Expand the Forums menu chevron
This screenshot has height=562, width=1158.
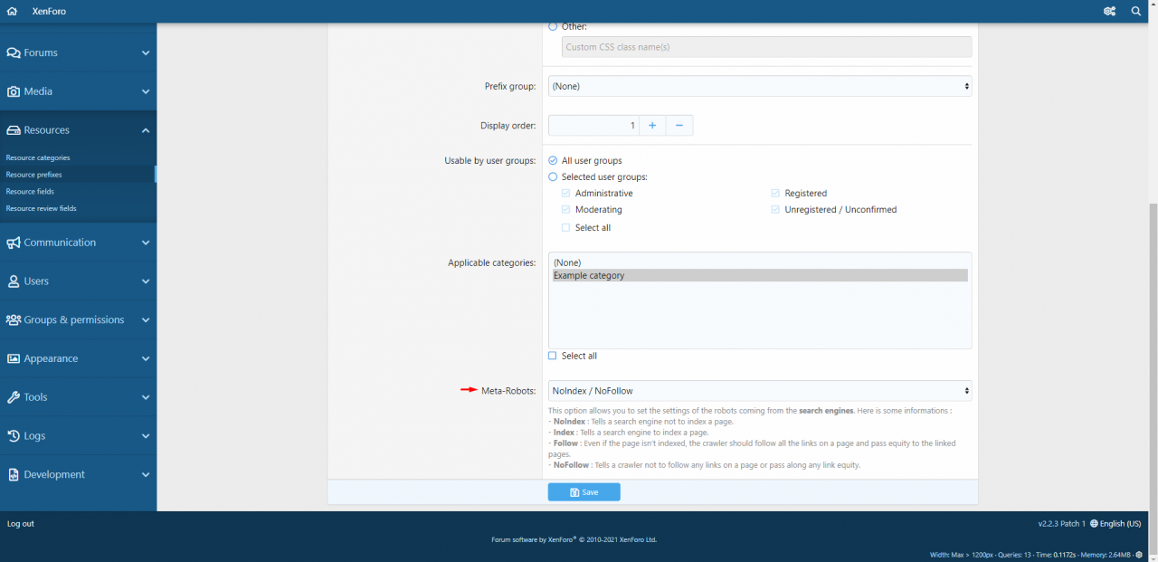tap(146, 52)
